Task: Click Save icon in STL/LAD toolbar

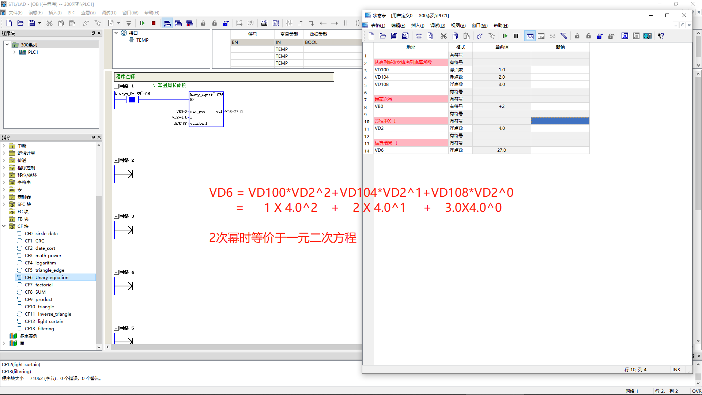Action: (x=32, y=23)
